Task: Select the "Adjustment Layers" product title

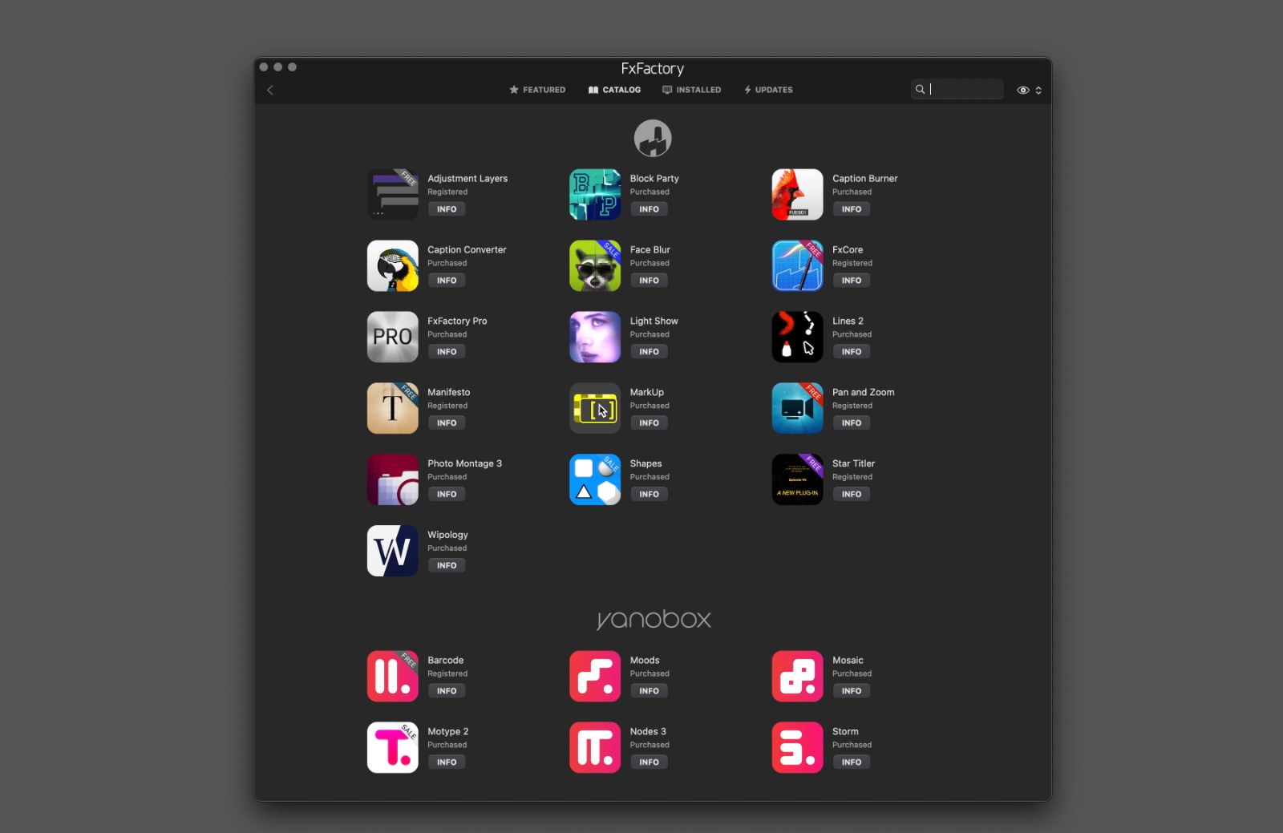Action: 467,179
